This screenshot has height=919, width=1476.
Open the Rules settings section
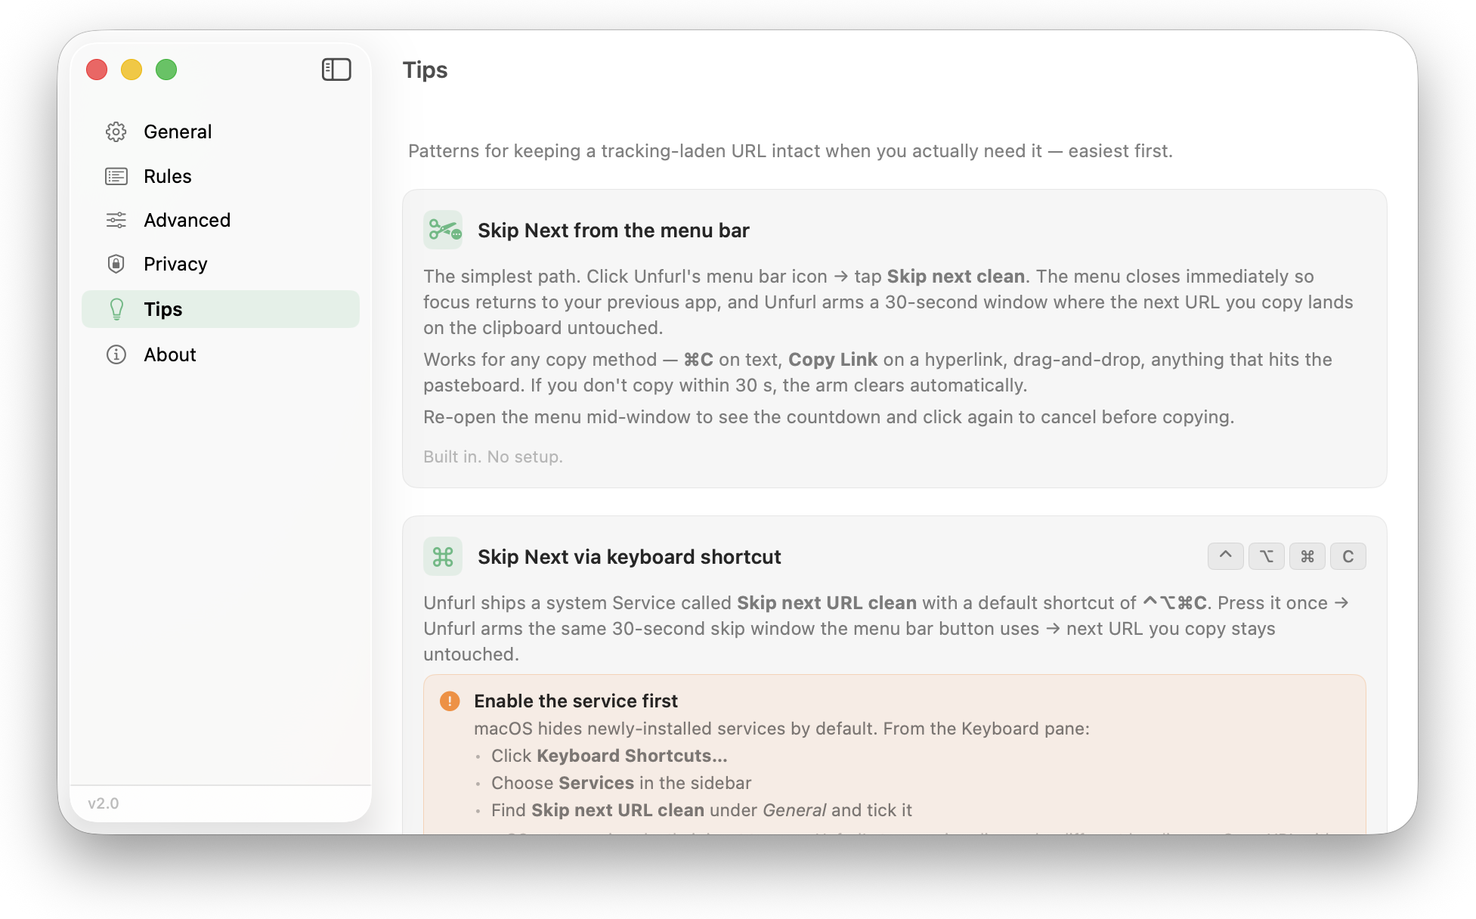pyautogui.click(x=221, y=176)
